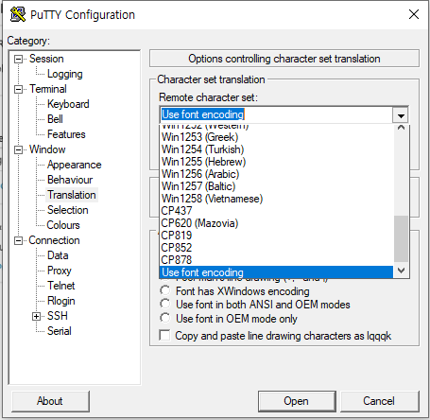This screenshot has height=420, width=430.
Task: Collapse the Window tree node
Action: point(19,149)
